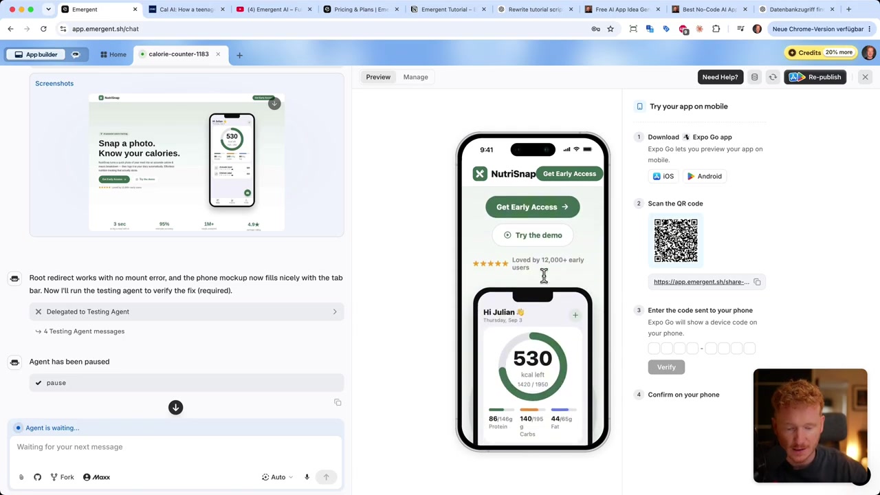Screen dimensions: 880x495
Task: Download the screenshot via its arrow icon
Action: pyautogui.click(x=274, y=104)
